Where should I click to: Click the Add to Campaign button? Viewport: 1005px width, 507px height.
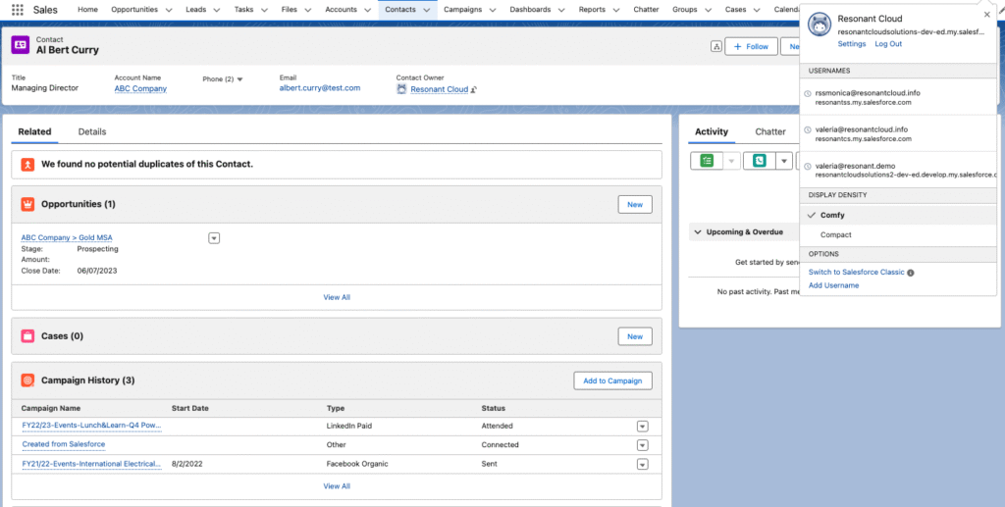click(612, 380)
